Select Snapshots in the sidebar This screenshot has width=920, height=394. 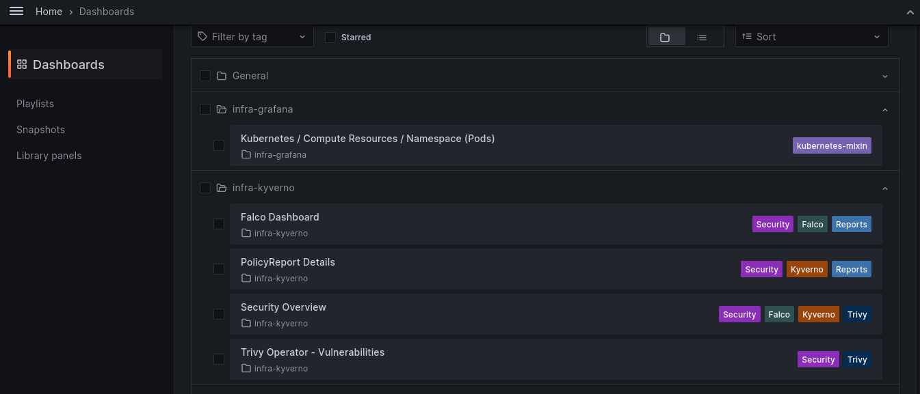pyautogui.click(x=40, y=129)
